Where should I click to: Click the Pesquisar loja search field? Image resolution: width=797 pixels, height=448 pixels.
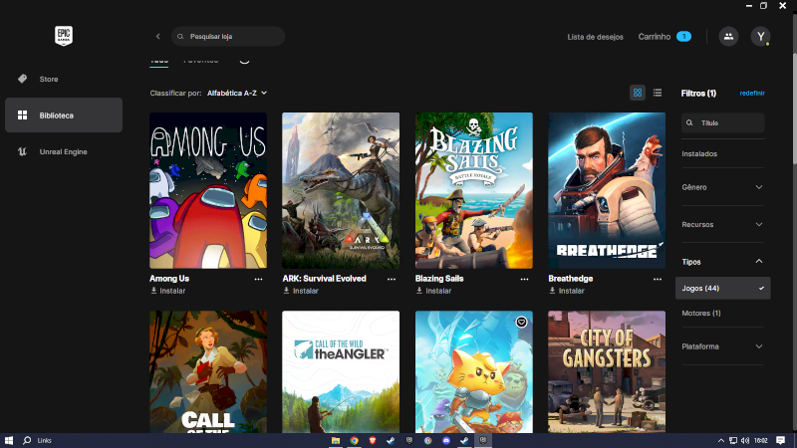(x=228, y=37)
